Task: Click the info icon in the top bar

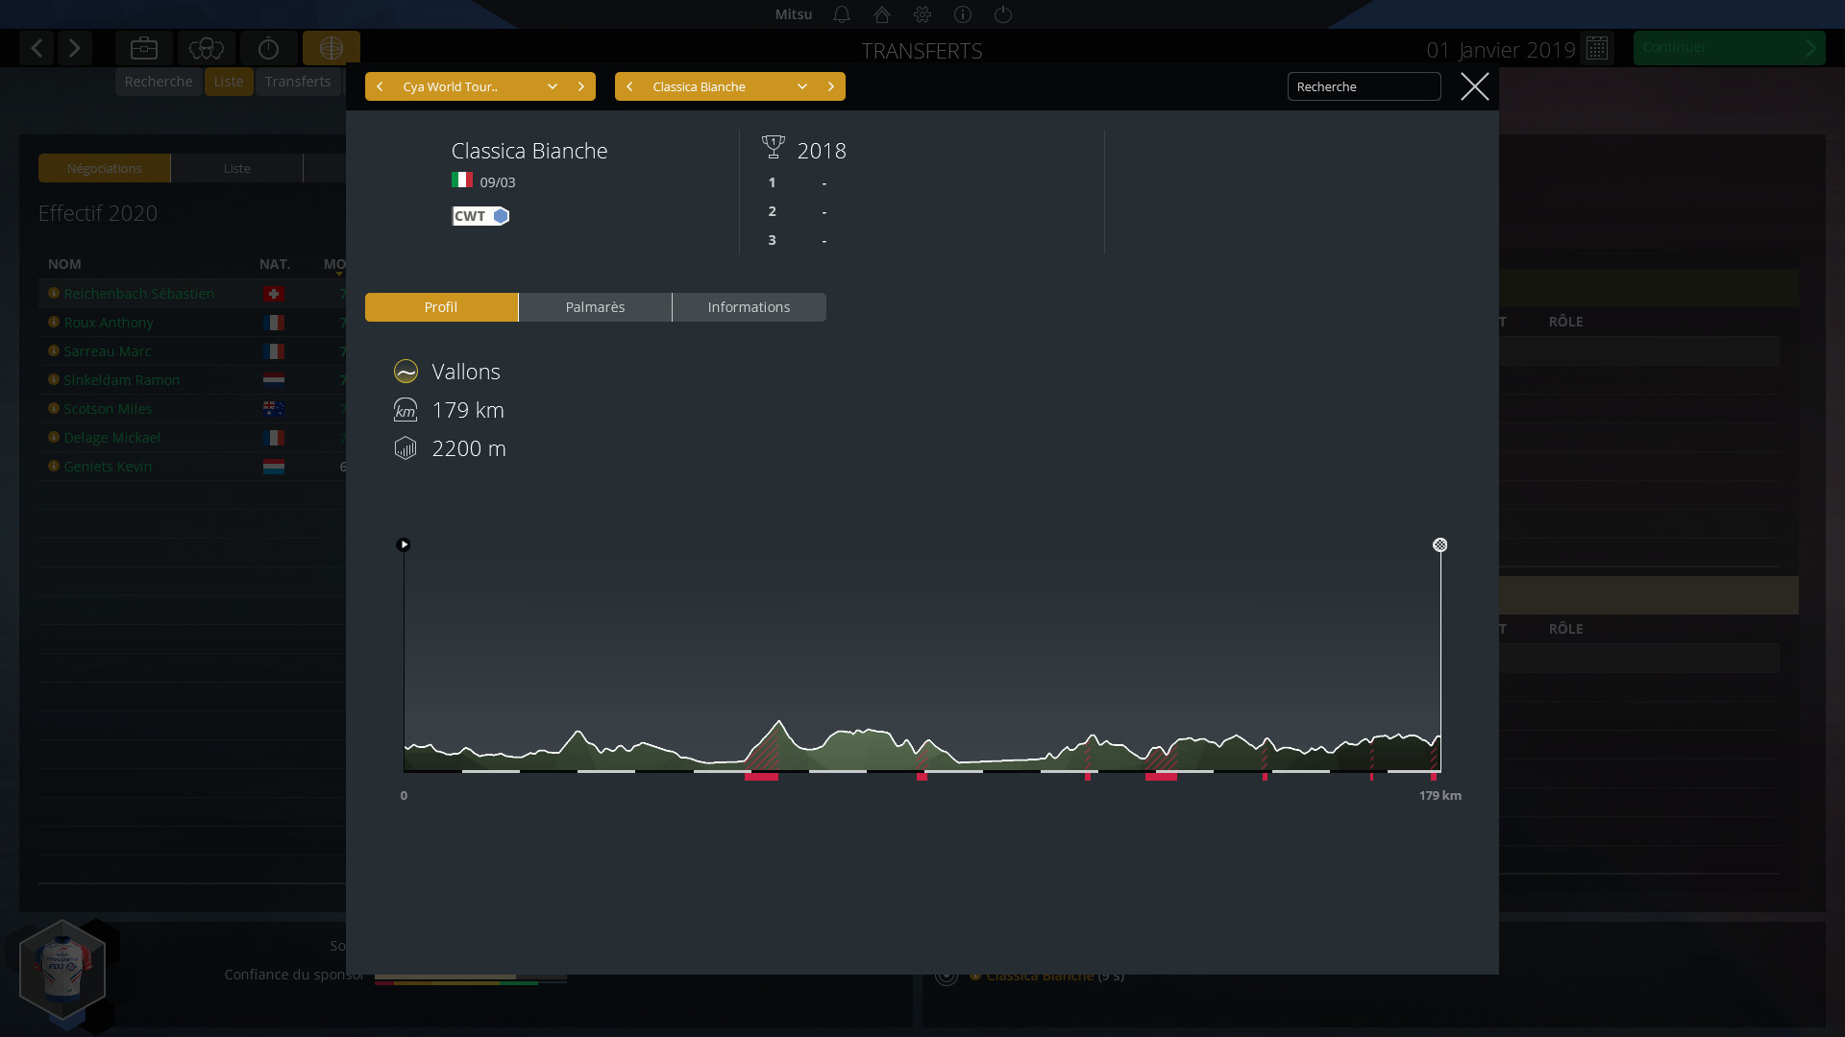Action: (x=964, y=14)
